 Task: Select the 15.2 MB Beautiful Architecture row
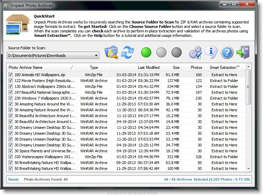coord(126,115)
